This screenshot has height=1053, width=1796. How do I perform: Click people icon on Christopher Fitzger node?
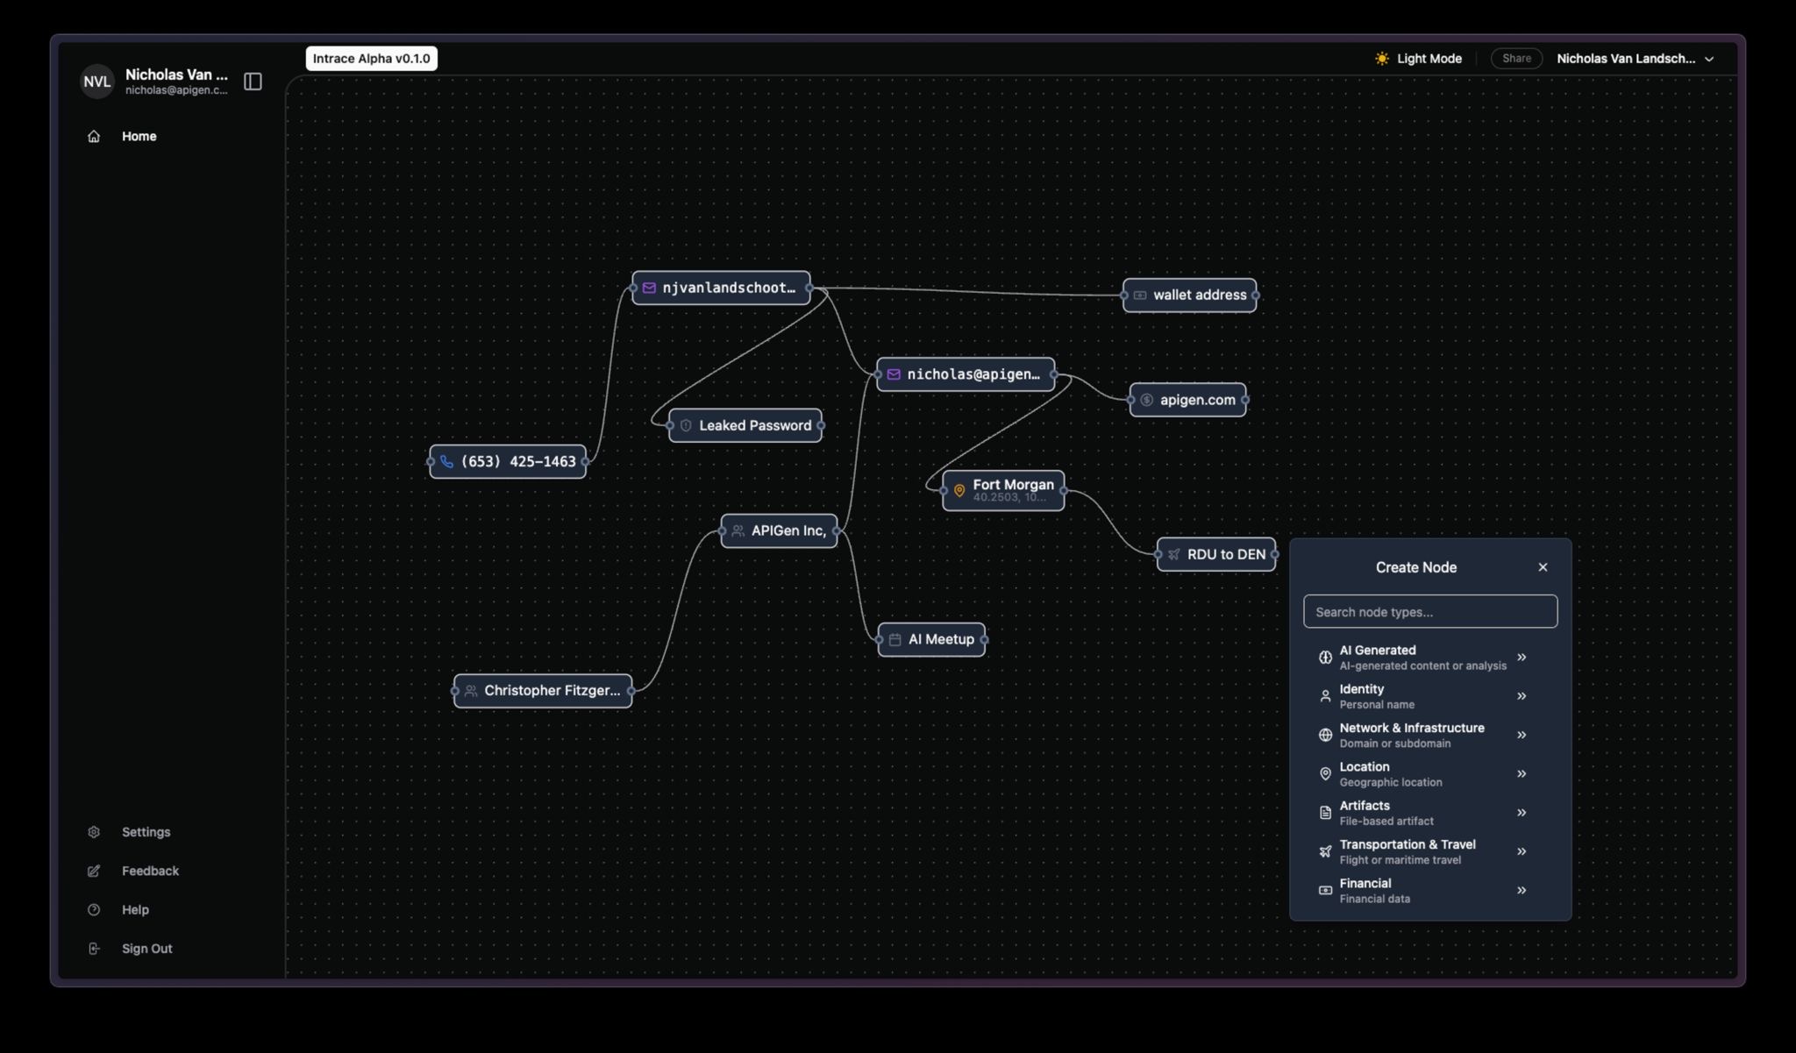pos(471,691)
